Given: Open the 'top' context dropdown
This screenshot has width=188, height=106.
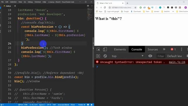Looking at the screenshot, I should click(127, 56).
